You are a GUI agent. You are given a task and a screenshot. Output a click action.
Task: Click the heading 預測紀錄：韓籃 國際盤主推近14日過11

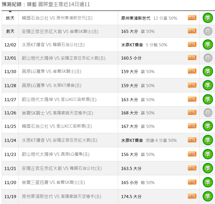(x=46, y=4)
